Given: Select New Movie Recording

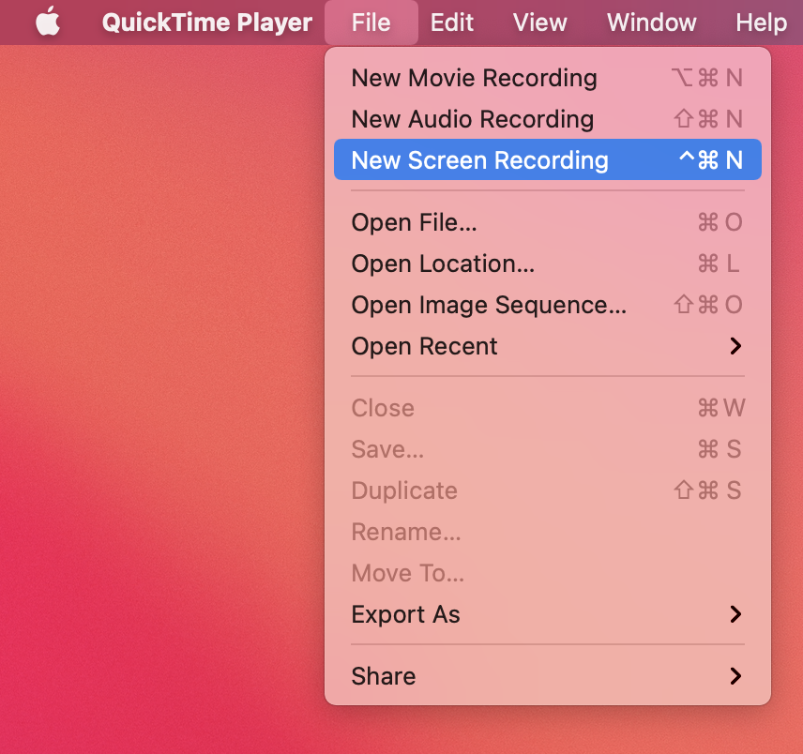Looking at the screenshot, I should click(x=474, y=78).
